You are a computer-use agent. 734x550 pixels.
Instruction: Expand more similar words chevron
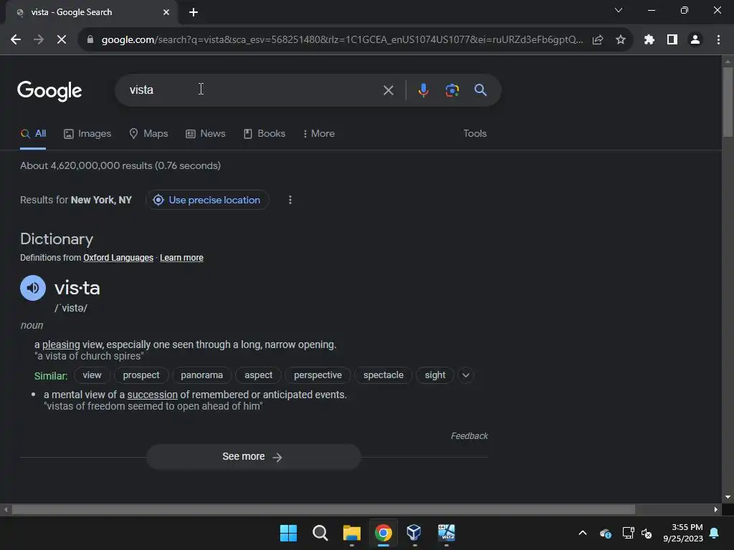[x=466, y=375]
